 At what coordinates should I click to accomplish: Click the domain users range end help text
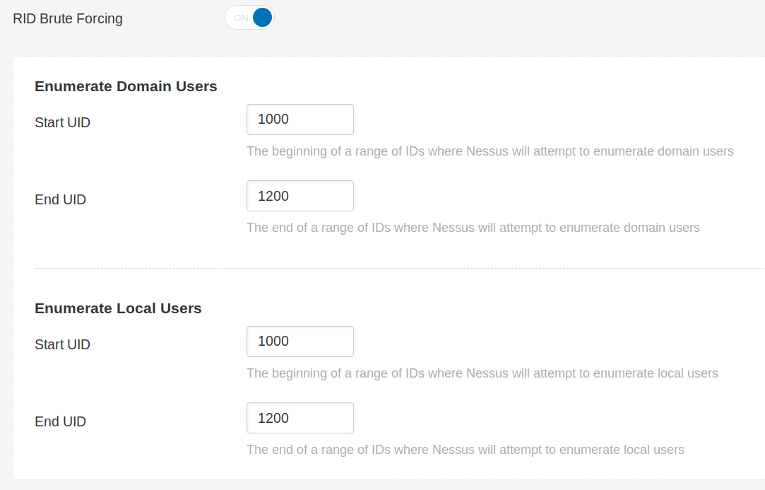[473, 228]
